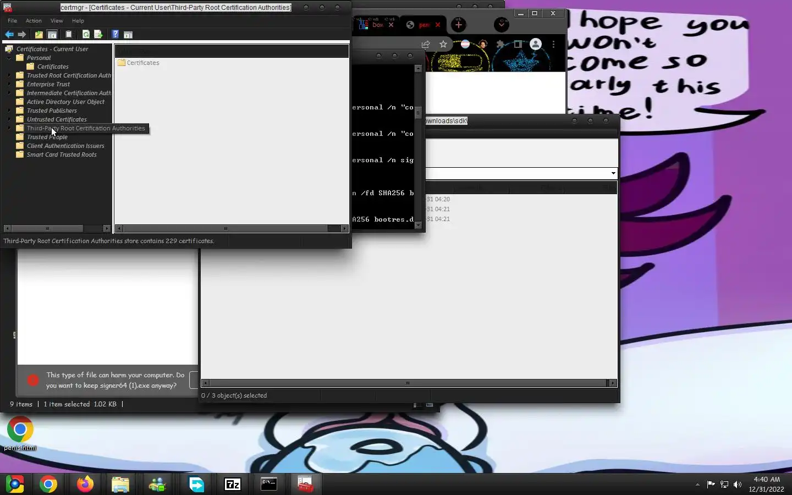Open Chrome extensions puzzle icon
The image size is (792, 495).
500,45
